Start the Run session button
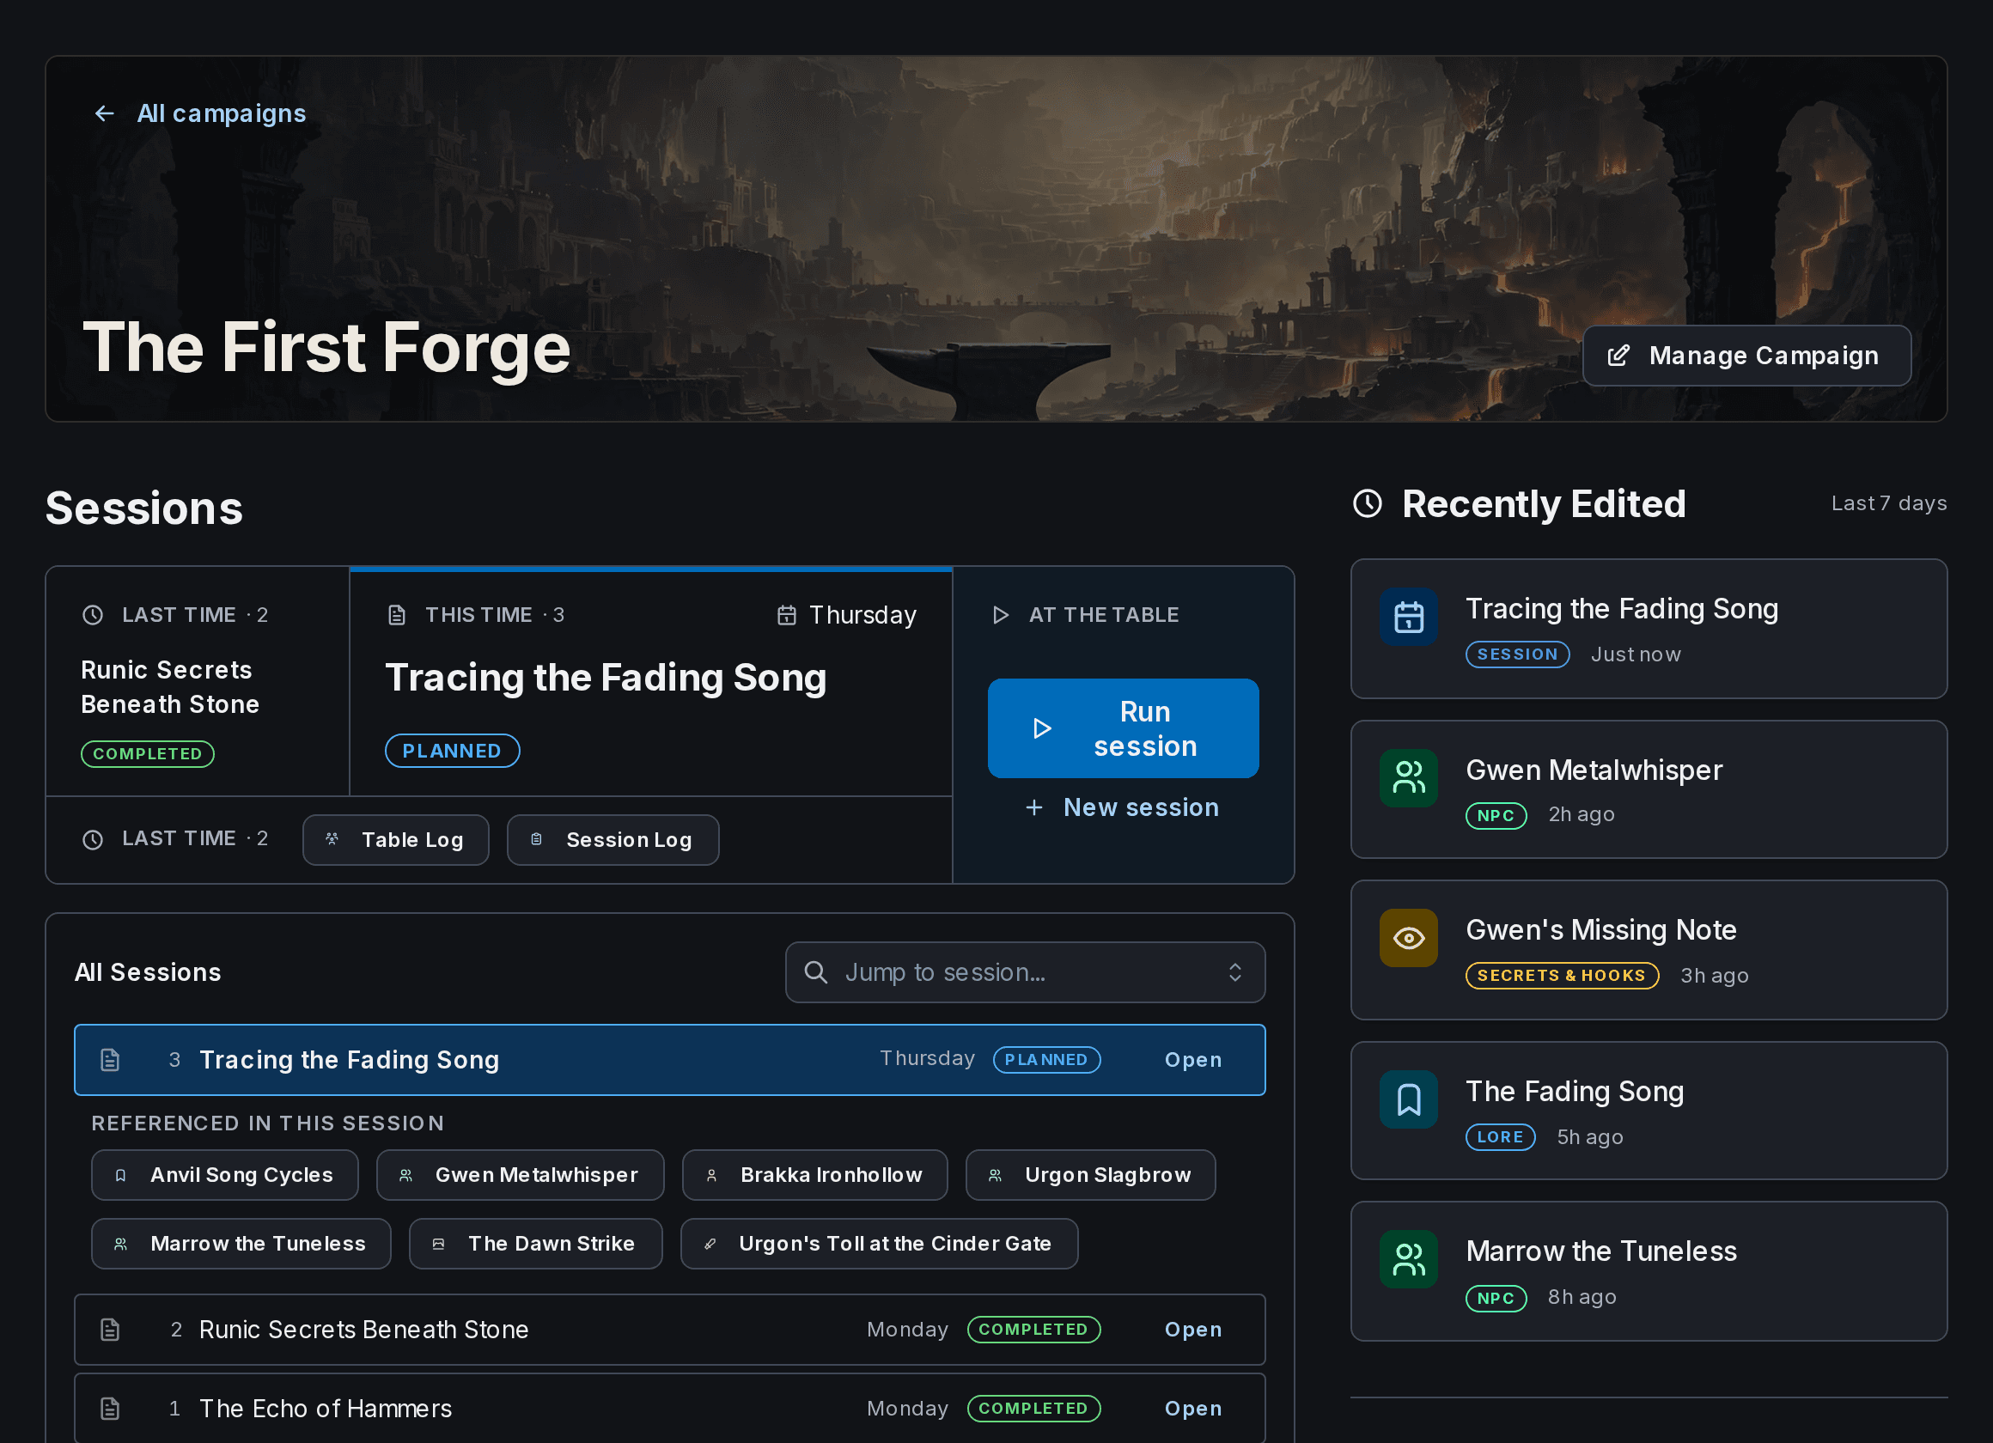This screenshot has width=1993, height=1443. point(1123,728)
